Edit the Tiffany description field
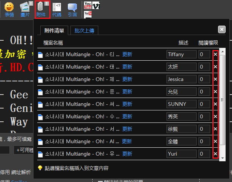232x182 pixels. click(182, 54)
